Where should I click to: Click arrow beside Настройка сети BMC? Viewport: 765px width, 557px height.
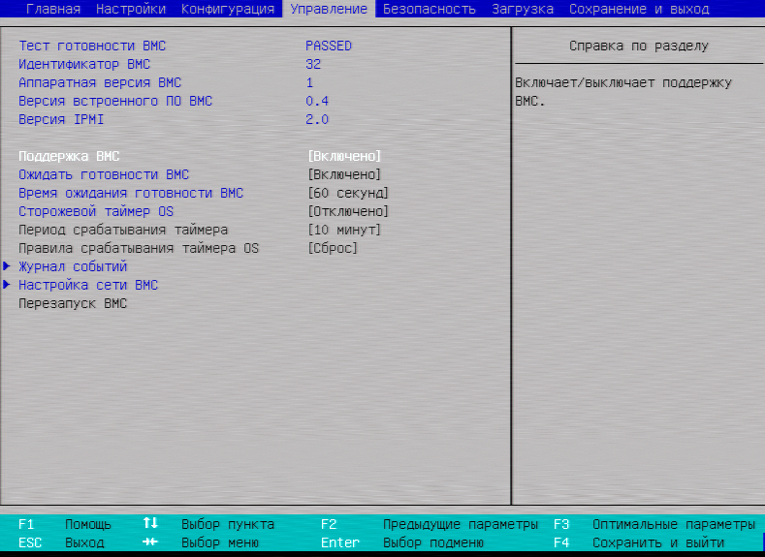(8, 285)
